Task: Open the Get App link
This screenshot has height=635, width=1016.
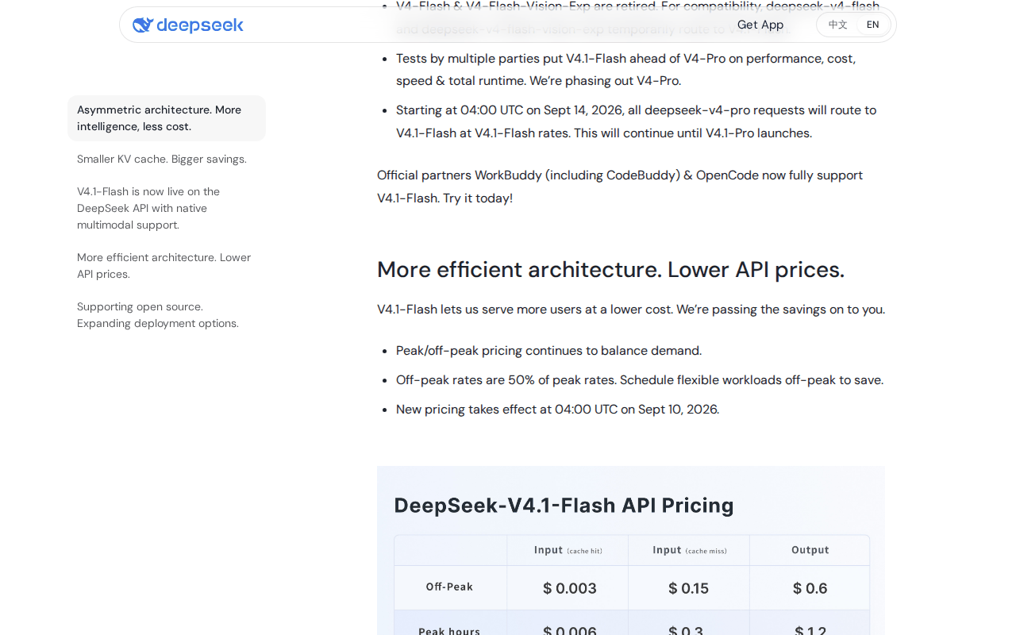Action: tap(760, 25)
